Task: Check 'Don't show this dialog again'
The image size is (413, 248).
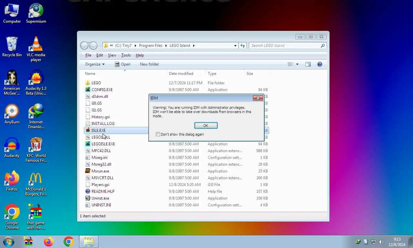Action: click(158, 134)
